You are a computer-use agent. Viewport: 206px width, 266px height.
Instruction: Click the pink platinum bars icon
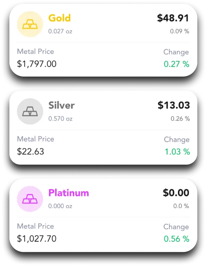30,199
